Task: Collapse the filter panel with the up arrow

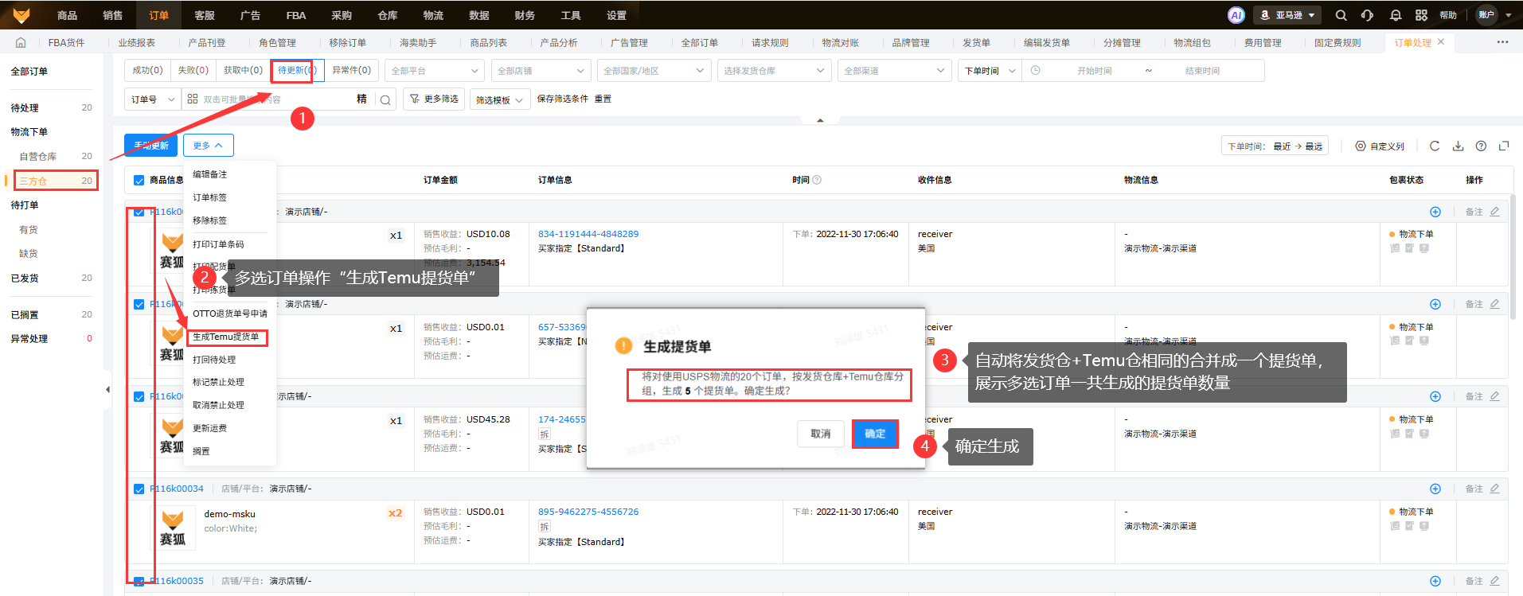Action: [820, 120]
